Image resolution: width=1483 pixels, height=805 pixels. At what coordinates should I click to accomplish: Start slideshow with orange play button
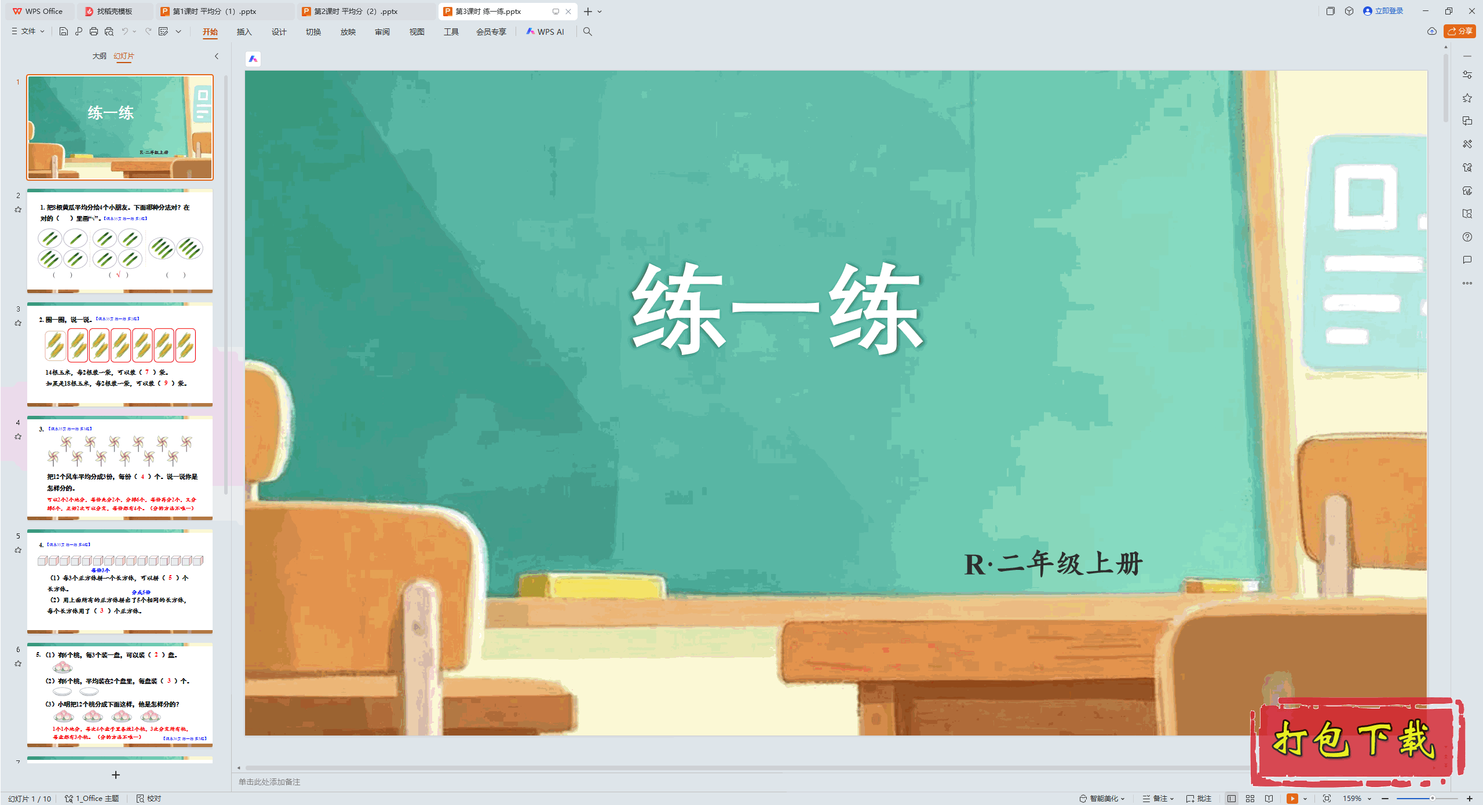[x=1292, y=798]
